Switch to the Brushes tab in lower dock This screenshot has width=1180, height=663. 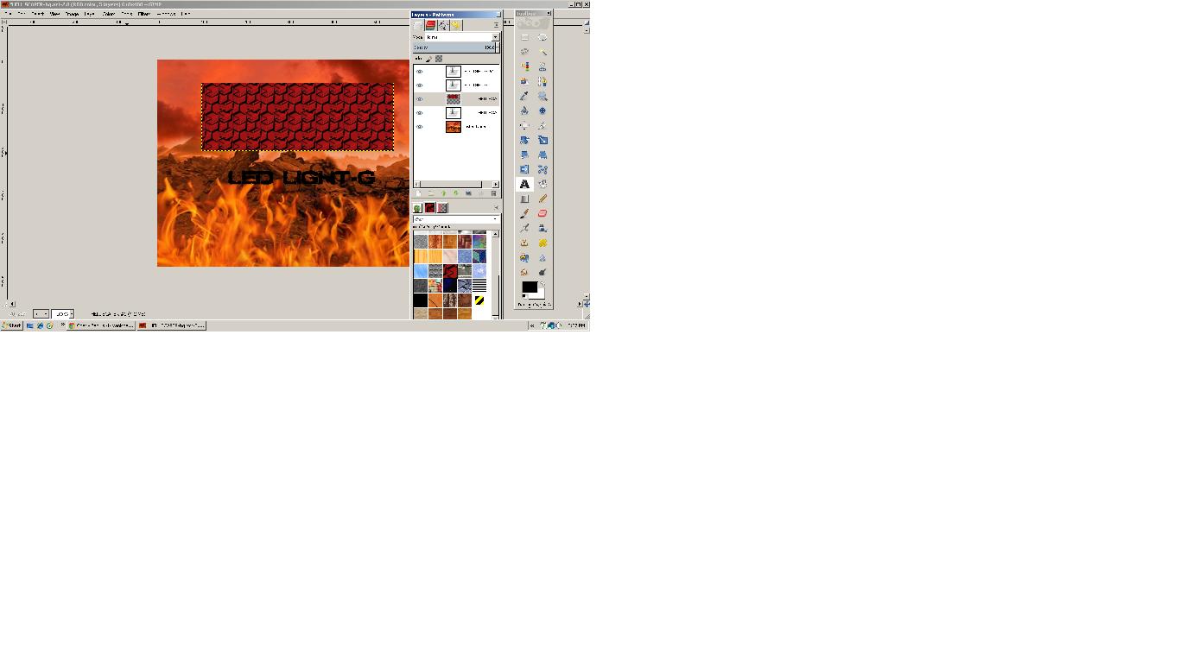417,208
